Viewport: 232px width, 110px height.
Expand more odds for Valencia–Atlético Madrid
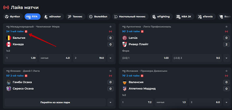(x=226, y=102)
